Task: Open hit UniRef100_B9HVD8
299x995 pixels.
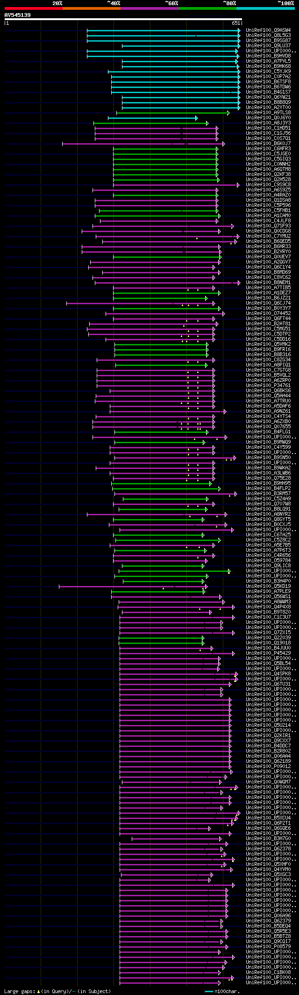Action: [268, 56]
